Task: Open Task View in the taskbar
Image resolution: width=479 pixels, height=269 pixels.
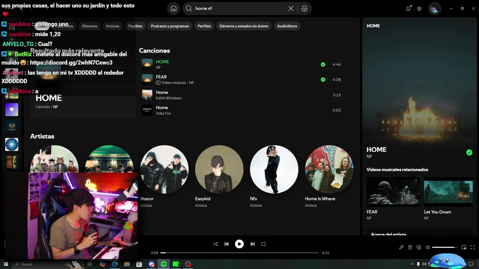Action: (90, 264)
